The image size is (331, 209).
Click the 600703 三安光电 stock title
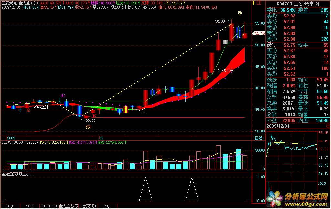(298, 3)
